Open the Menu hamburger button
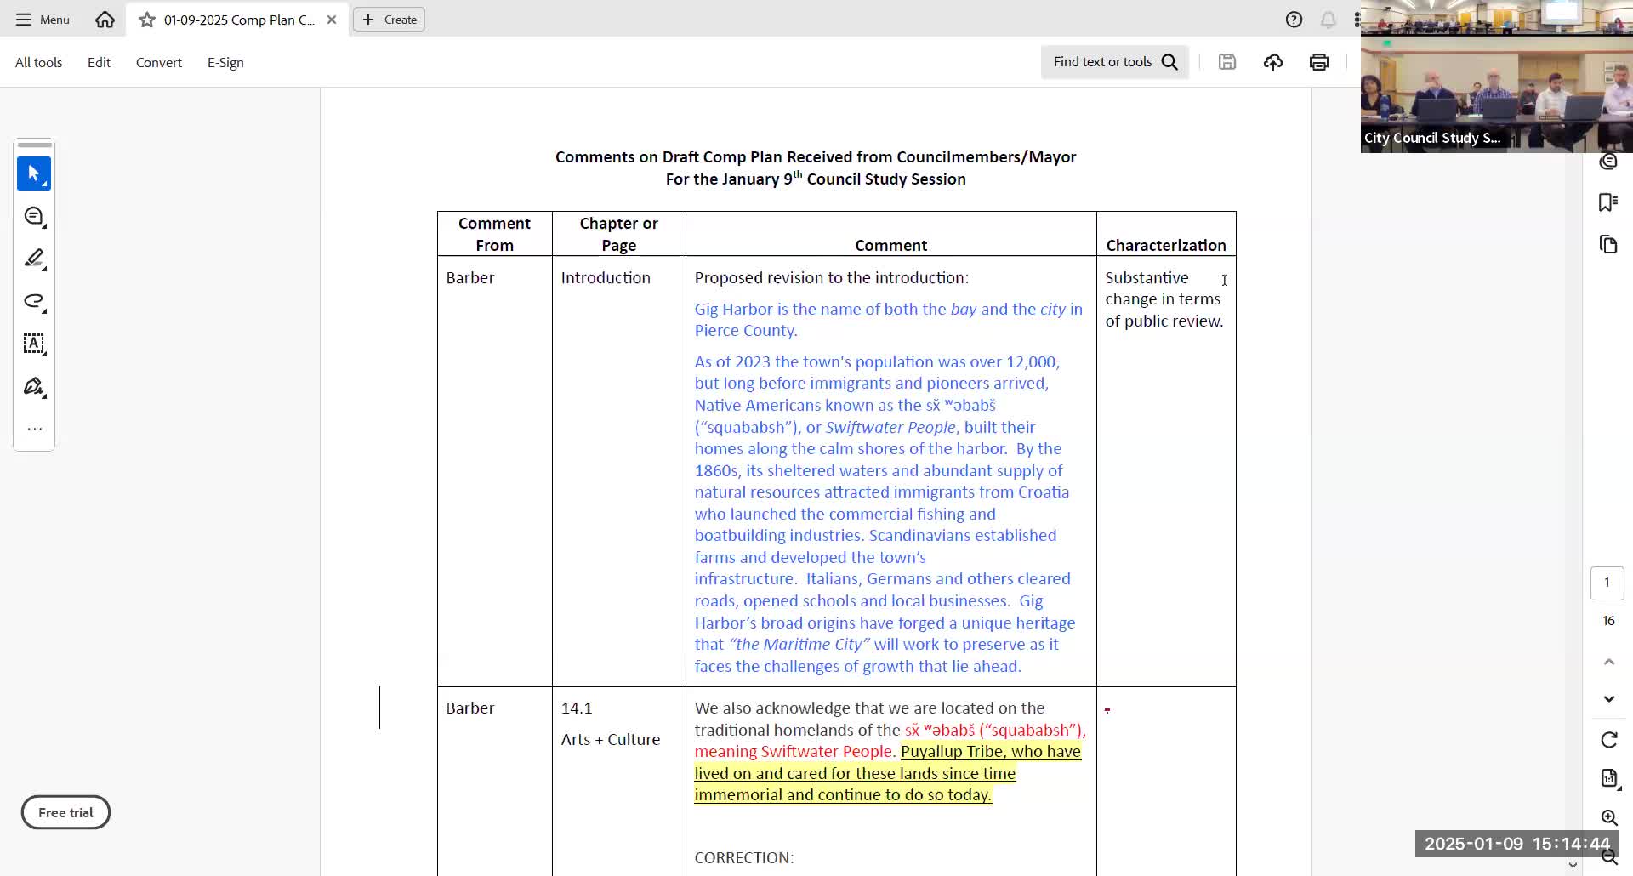The width and height of the screenshot is (1633, 876). [43, 20]
